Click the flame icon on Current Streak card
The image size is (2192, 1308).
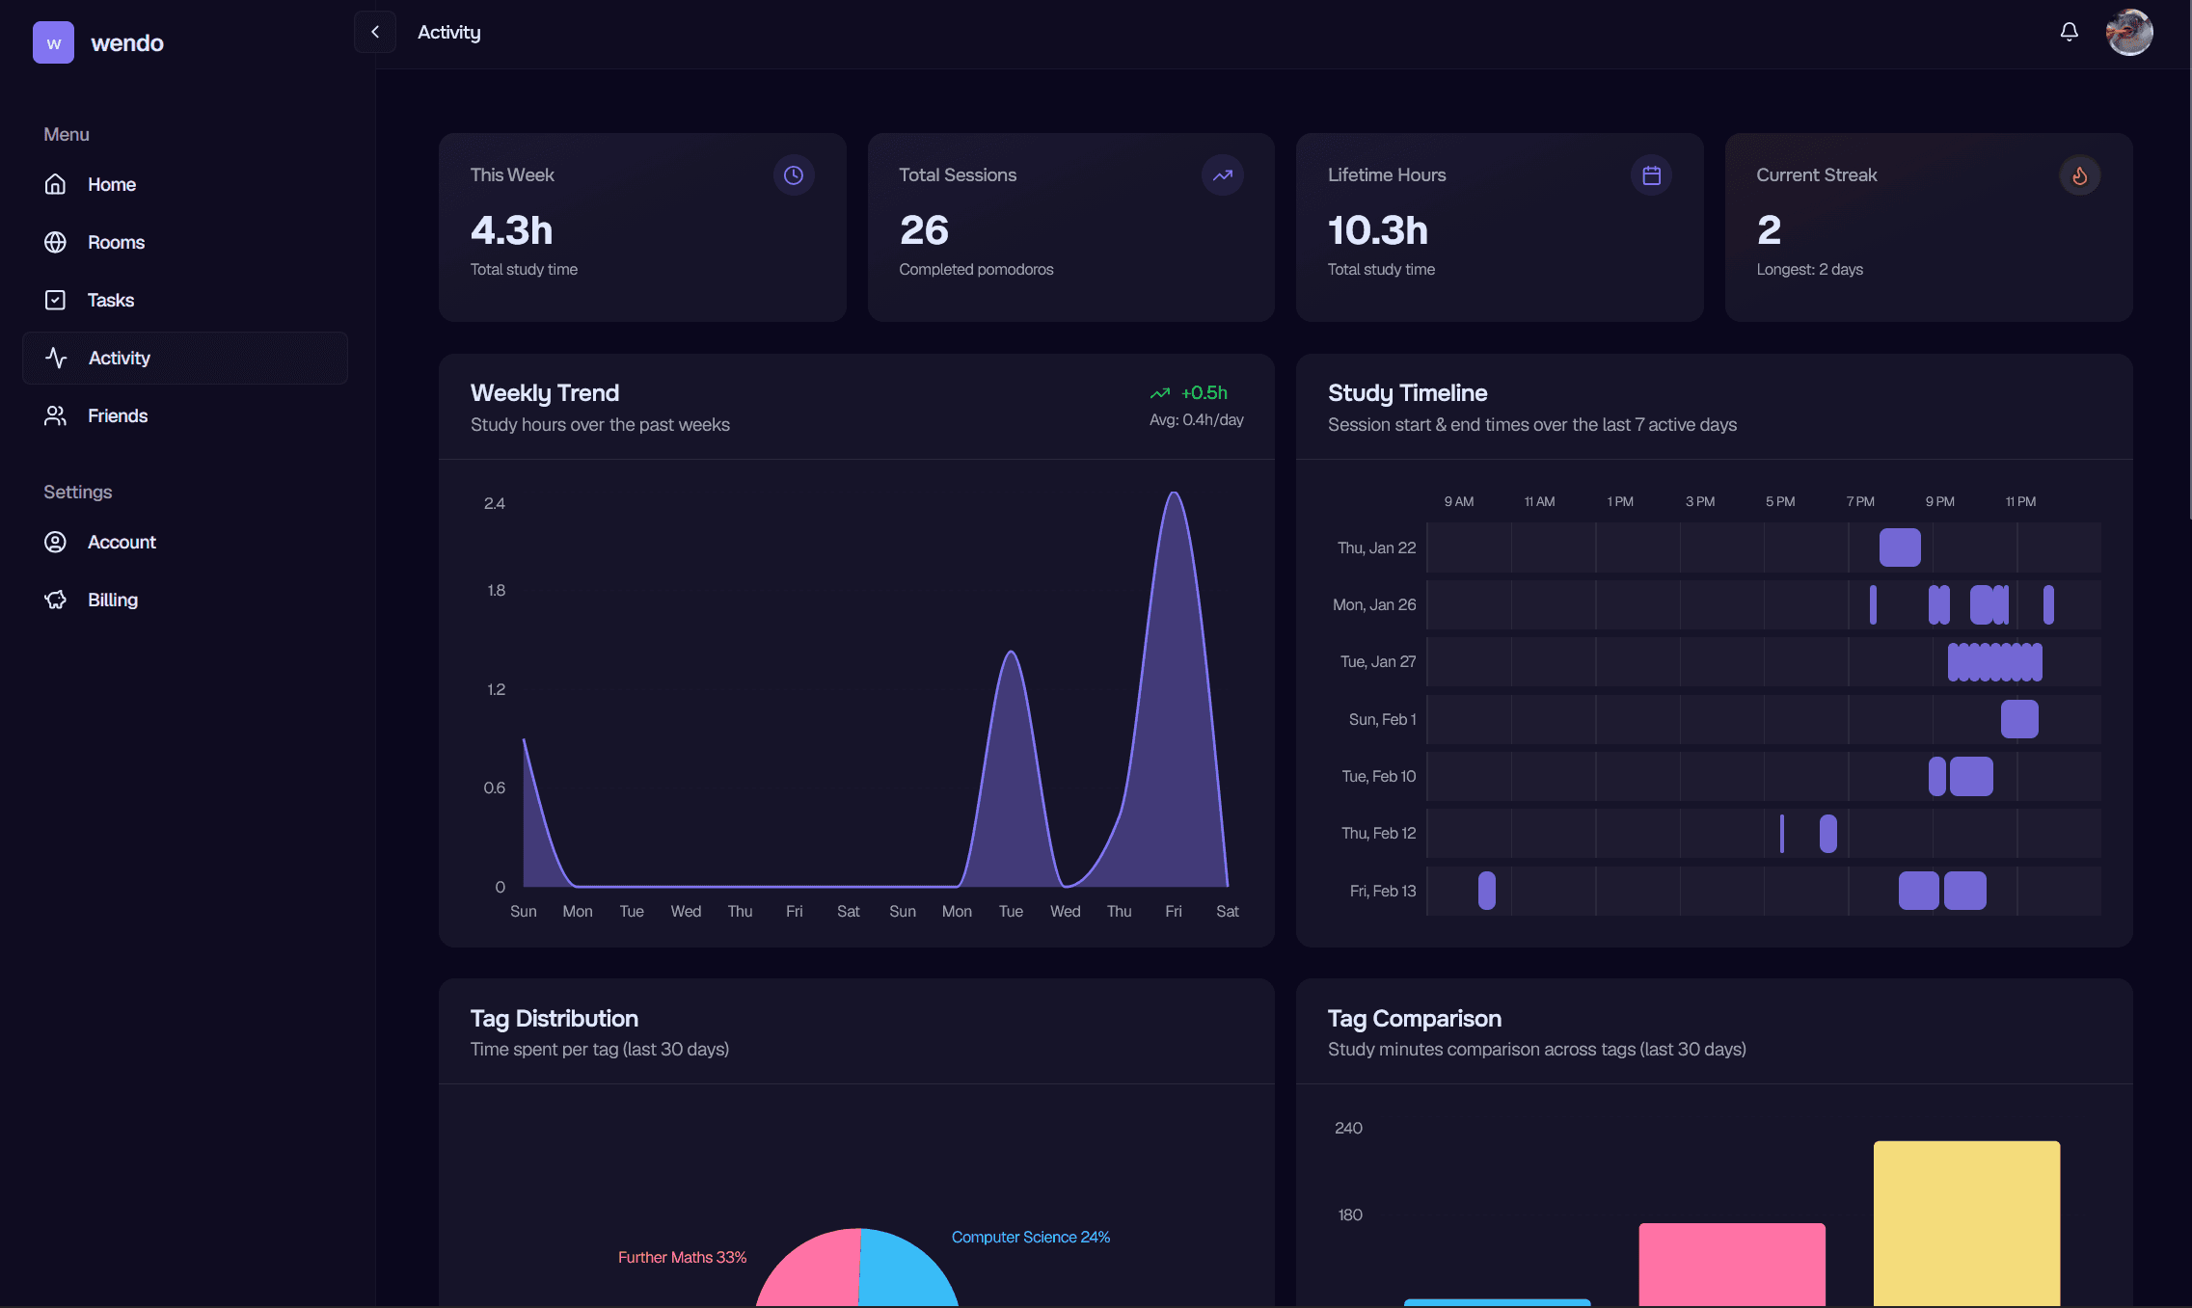2080,174
